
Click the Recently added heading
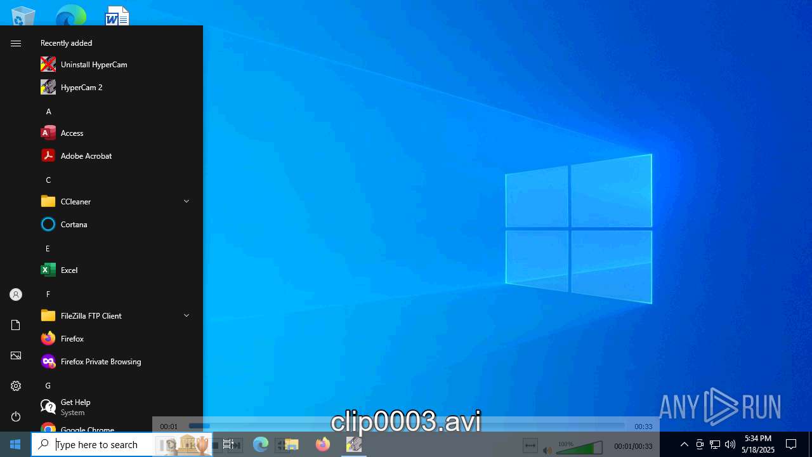point(66,43)
